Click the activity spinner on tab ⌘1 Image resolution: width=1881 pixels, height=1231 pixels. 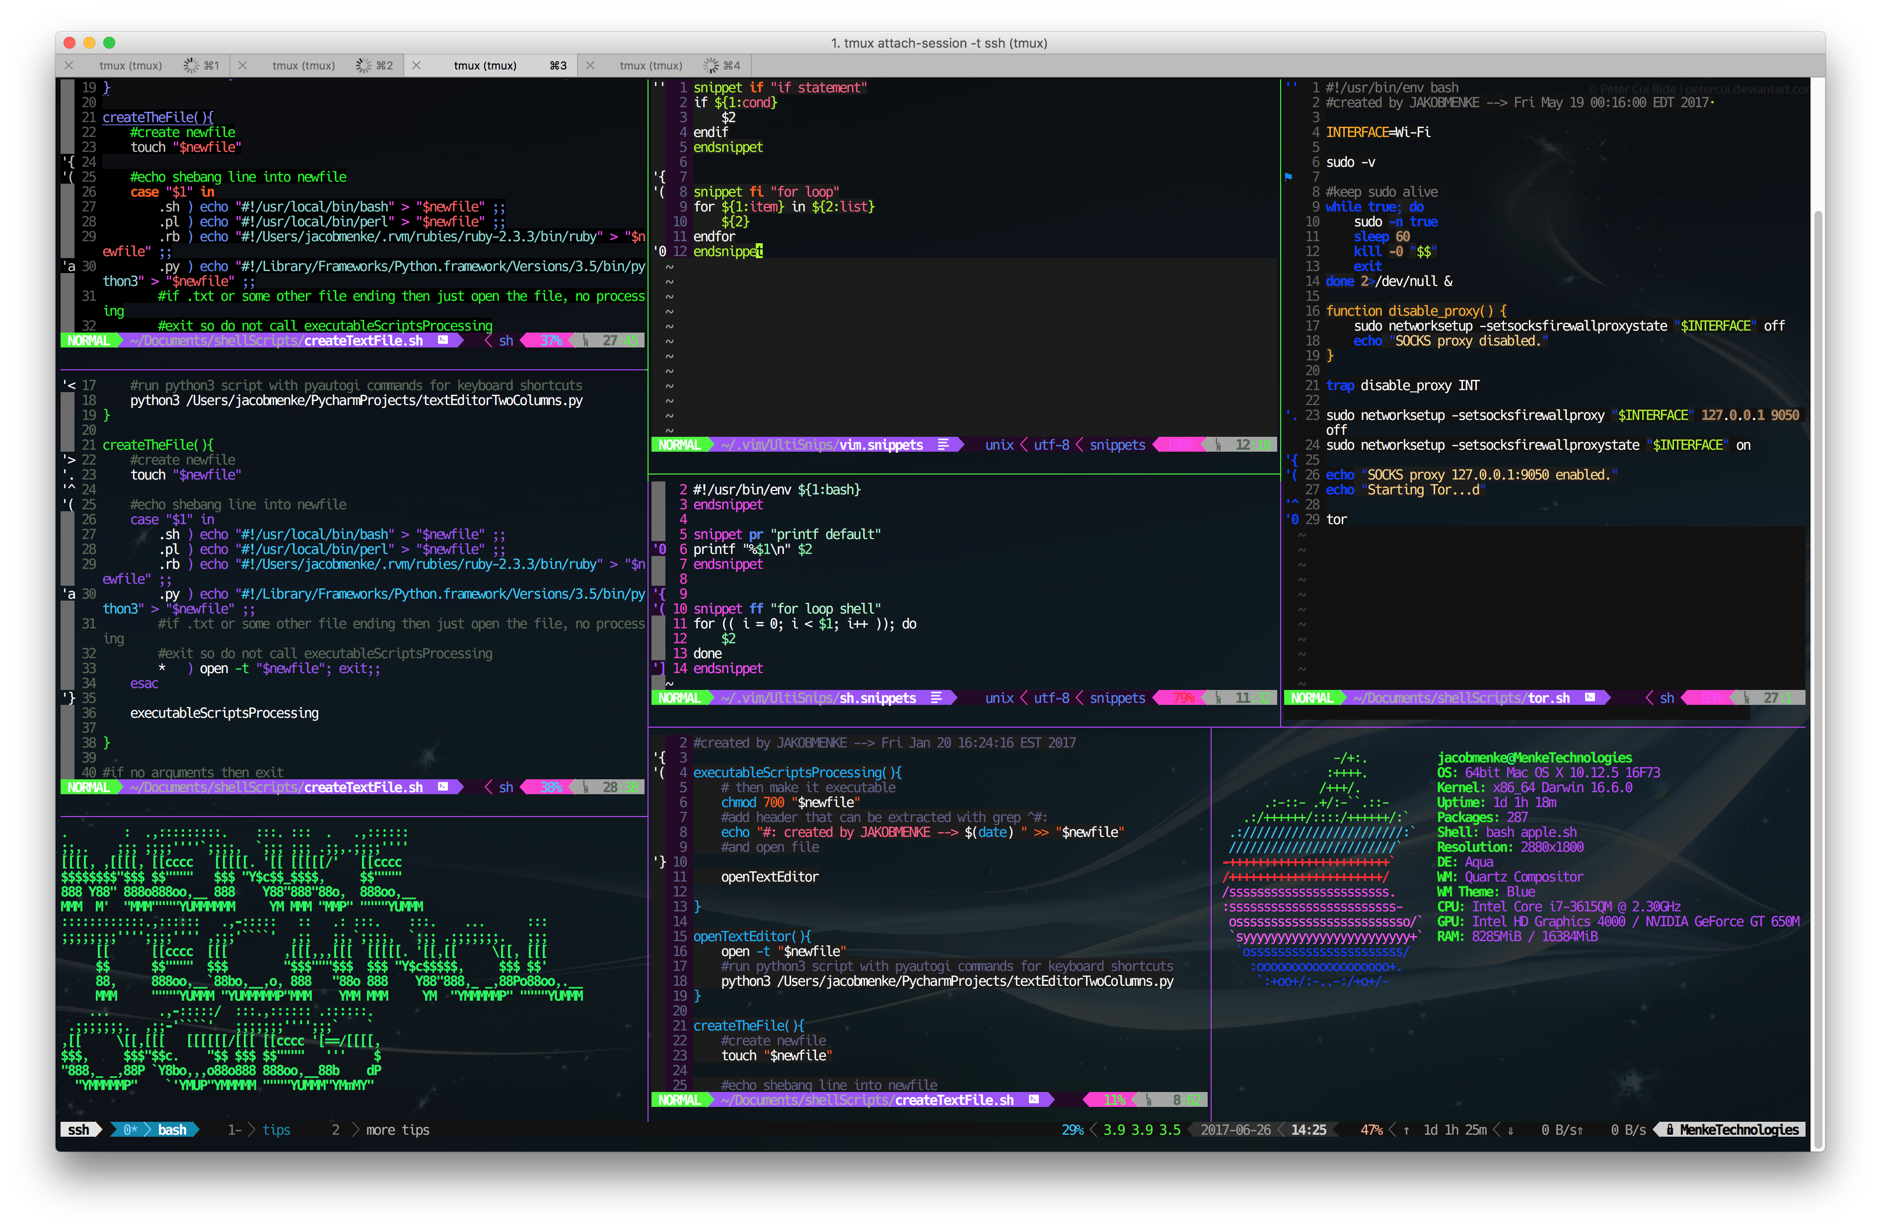coord(191,66)
